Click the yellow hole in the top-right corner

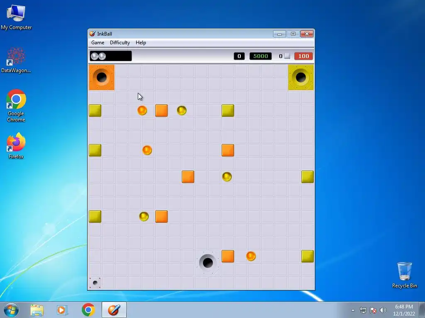pyautogui.click(x=300, y=77)
